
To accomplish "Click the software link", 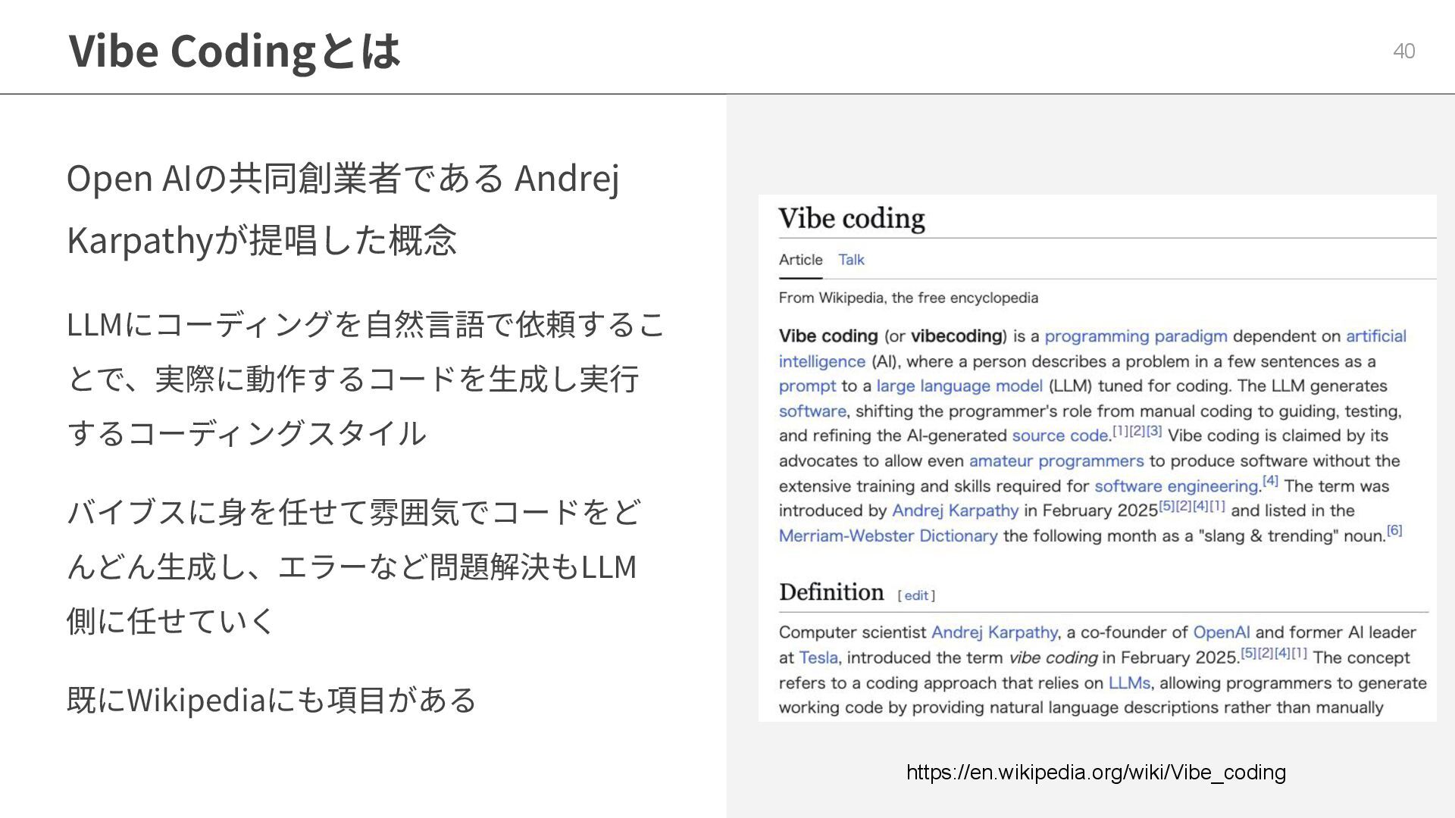I will 812,411.
